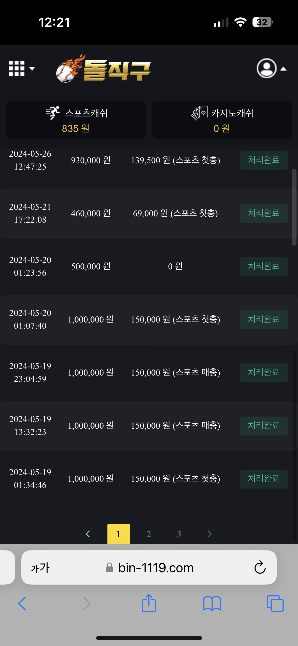The height and width of the screenshot is (646, 298).
Task: Tap the user profile icon
Action: point(266,68)
